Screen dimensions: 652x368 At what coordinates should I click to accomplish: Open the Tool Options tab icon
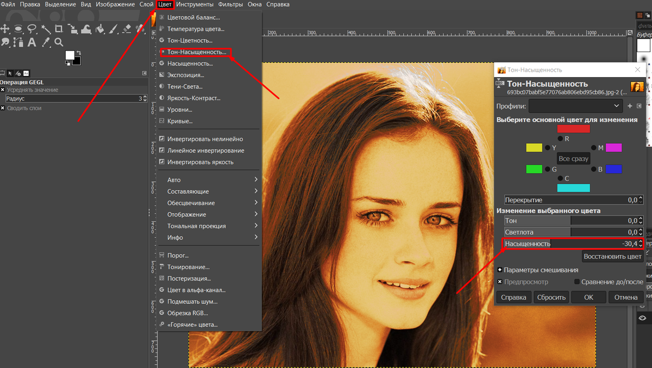[2, 73]
